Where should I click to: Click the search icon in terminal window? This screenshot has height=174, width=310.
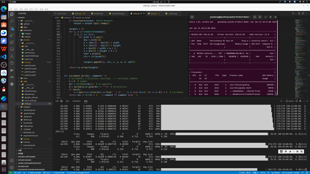[x=255, y=17]
